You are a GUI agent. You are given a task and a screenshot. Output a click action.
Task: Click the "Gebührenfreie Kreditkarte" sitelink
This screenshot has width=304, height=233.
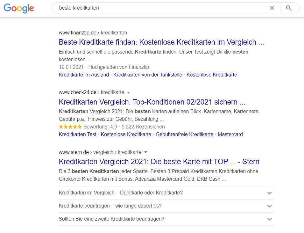tap(183, 134)
